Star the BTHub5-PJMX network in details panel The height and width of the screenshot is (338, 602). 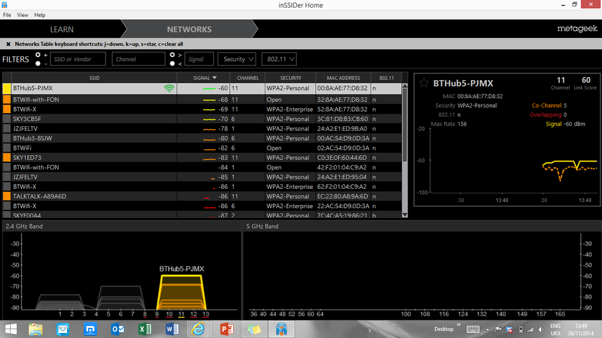(424, 83)
